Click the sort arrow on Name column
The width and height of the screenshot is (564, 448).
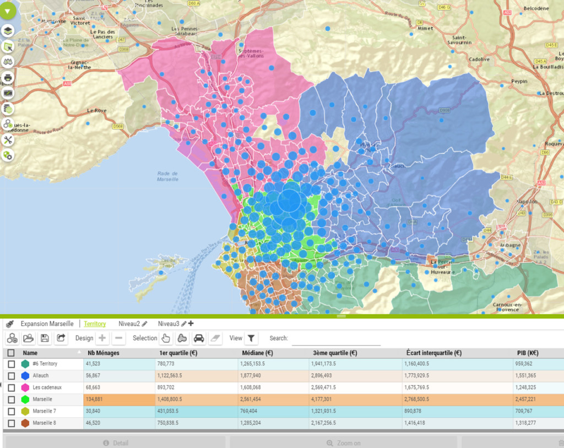(78, 352)
